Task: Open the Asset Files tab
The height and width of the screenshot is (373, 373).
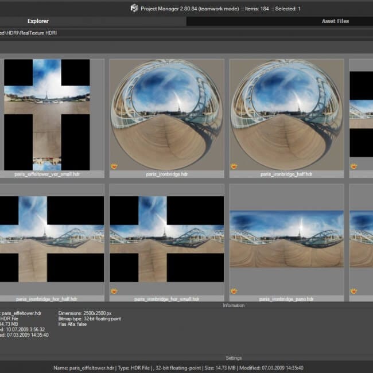Action: (x=335, y=21)
